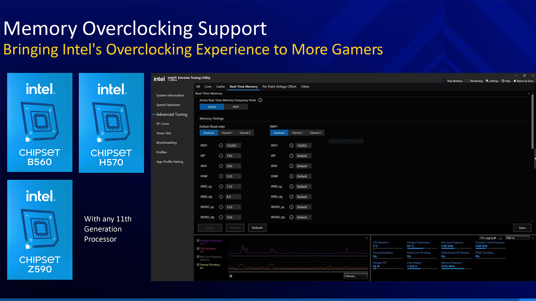Viewport: 536px width, 301px height.
Task: Click the Help question mark icon
Action: tap(503, 81)
